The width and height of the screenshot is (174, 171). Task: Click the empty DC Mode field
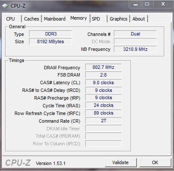pyautogui.click(x=135, y=41)
